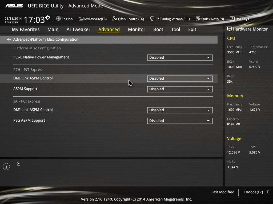Screen dimensions: 273x204
Task: Open Quick Note pencil icon
Action: 198,19
